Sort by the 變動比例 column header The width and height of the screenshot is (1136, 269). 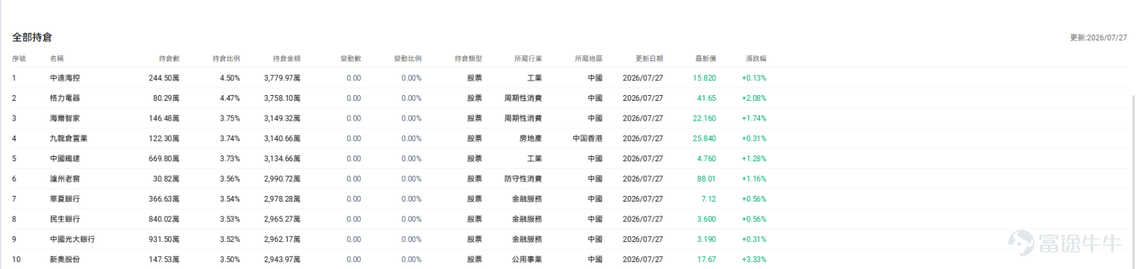click(x=408, y=58)
